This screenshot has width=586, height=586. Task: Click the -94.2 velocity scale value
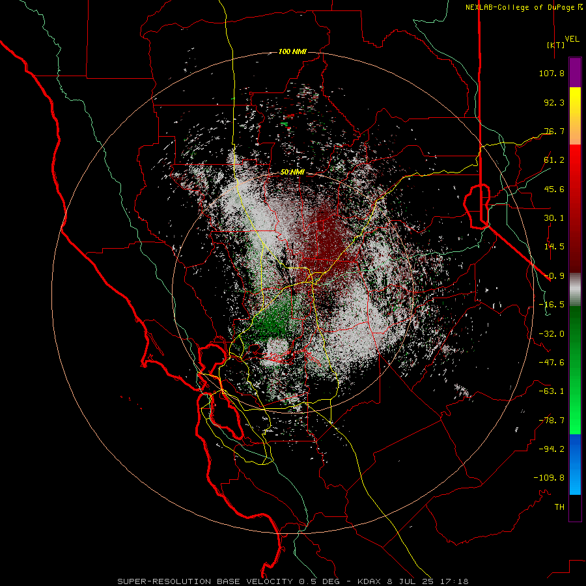coord(551,449)
